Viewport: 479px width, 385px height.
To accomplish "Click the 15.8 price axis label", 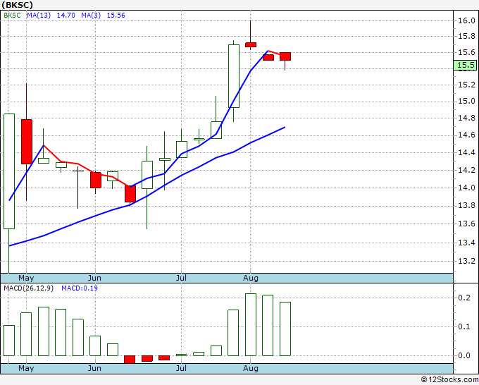I will coord(466,37).
